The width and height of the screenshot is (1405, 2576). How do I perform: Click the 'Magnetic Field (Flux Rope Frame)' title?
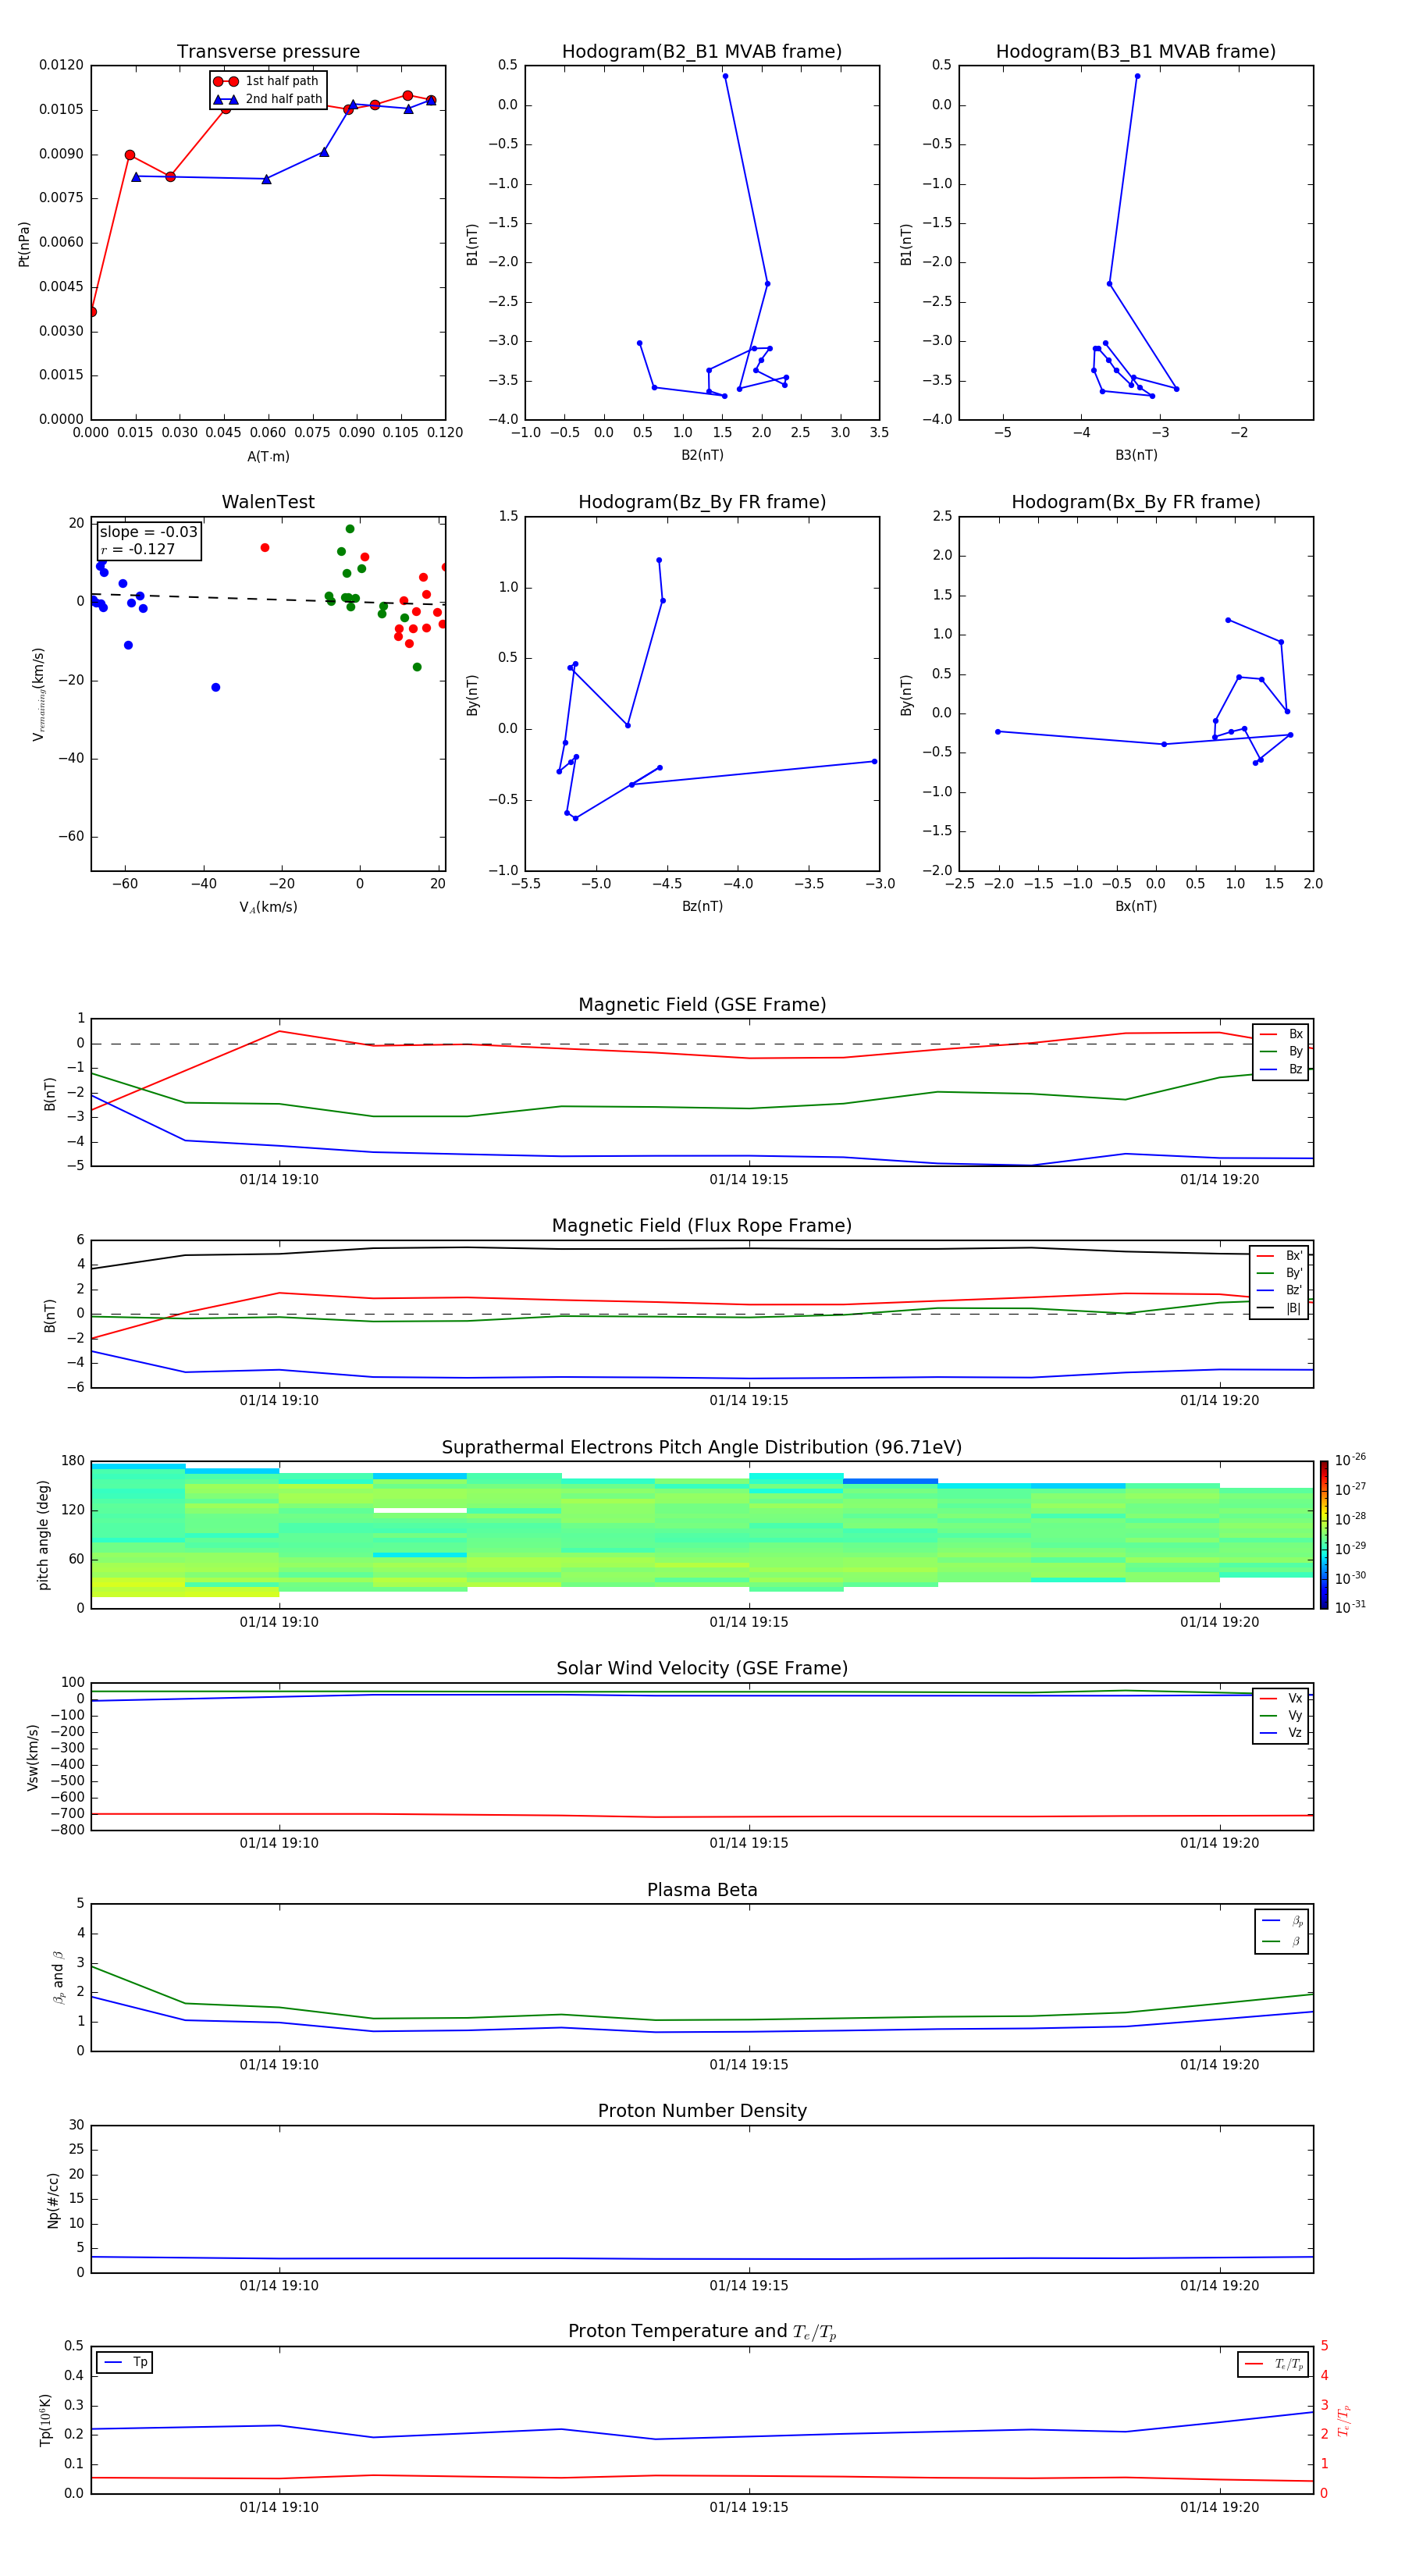pyautogui.click(x=702, y=1226)
